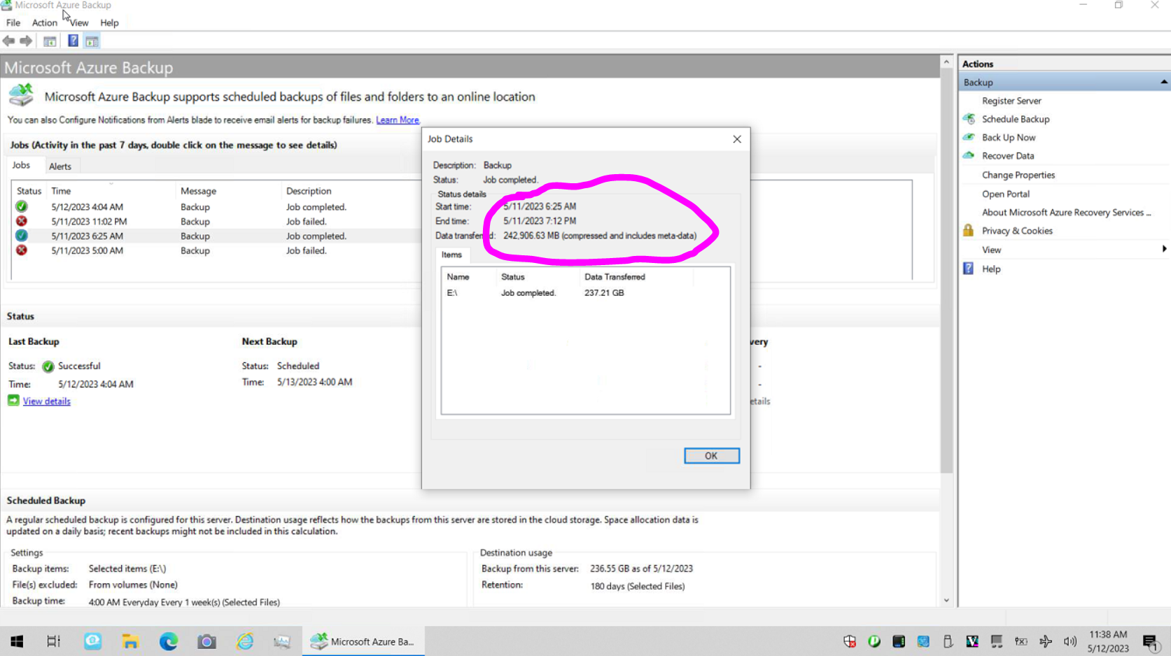
Task: Click Open Portal in Actions pane
Action: pos(1006,194)
